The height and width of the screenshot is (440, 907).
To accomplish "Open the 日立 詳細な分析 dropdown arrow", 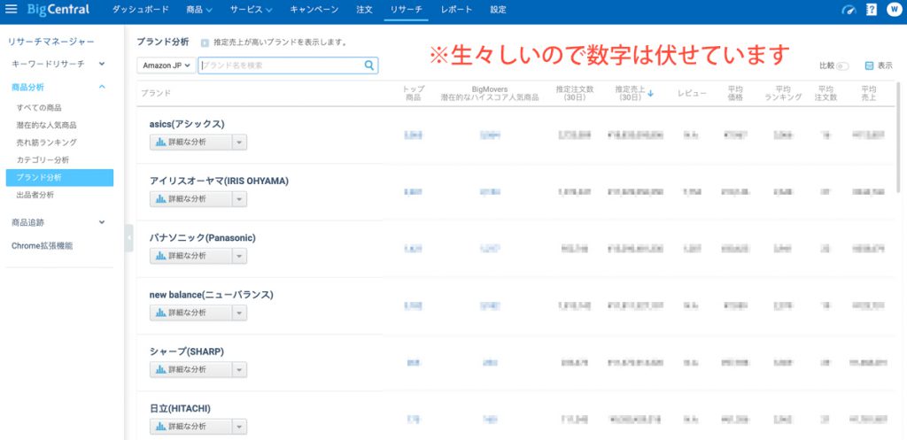I will tap(239, 426).
